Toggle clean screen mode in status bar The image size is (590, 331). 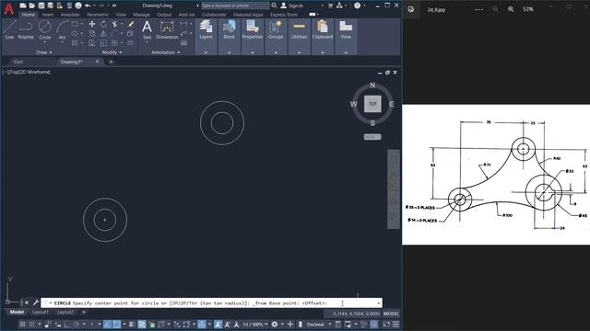point(386,325)
